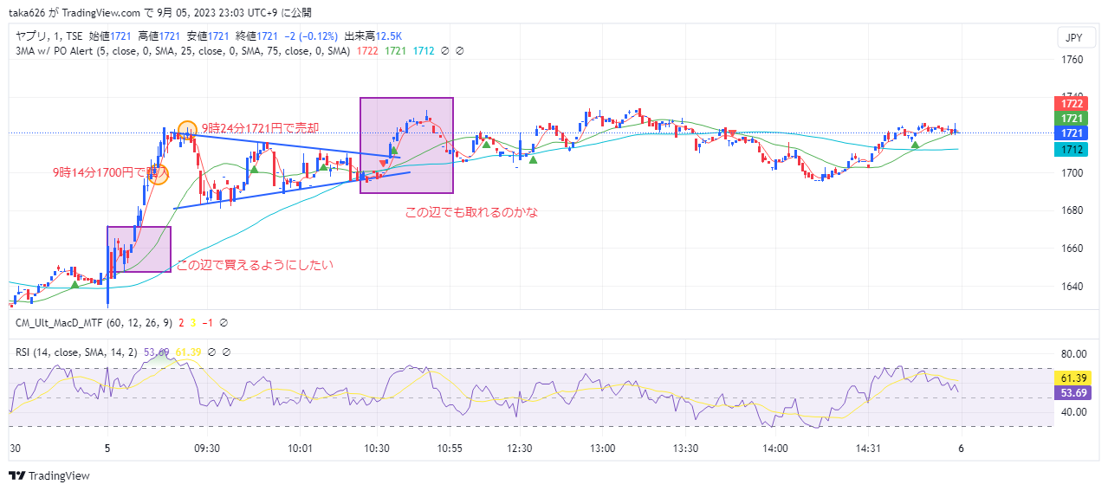The image size is (1108, 491).
Task: Select the small purple rectangle near the 1660 level
Action: click(139, 228)
